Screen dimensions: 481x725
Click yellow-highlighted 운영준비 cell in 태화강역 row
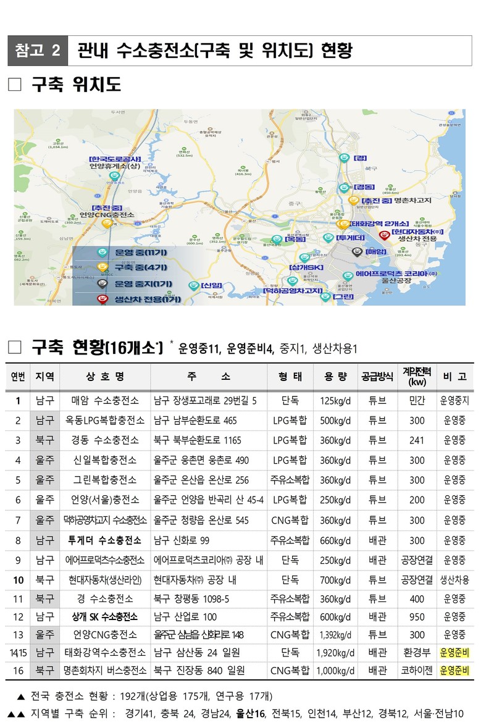(454, 652)
